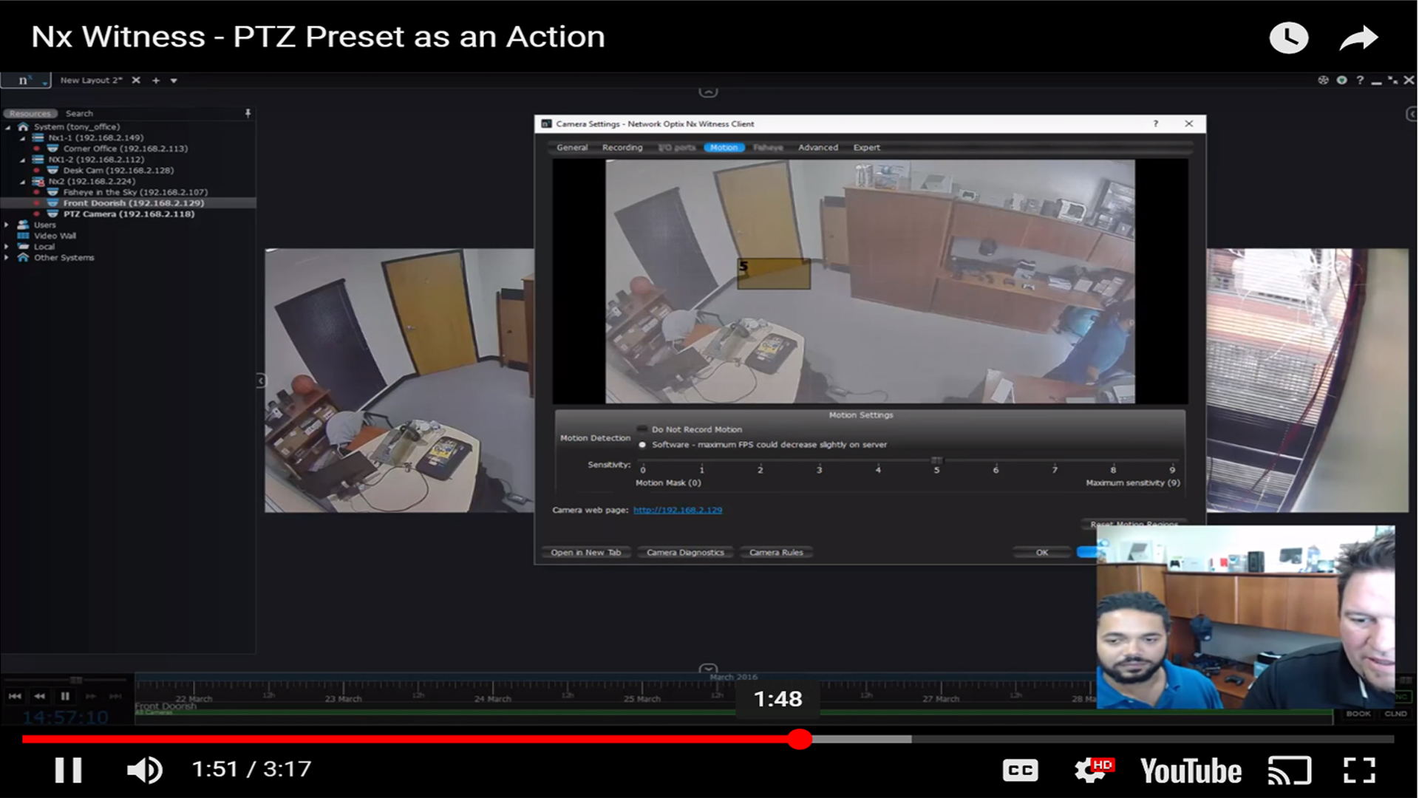Open the General tab in Camera Settings
Screen dimensions: 1419x798
coord(572,148)
